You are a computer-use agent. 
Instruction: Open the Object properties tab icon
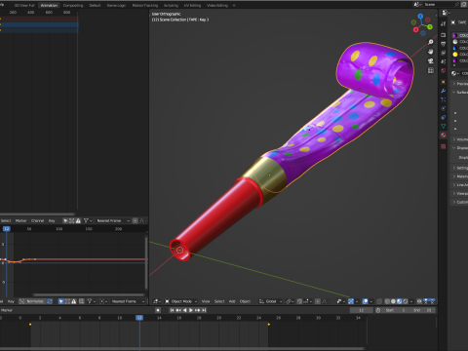tap(444, 82)
